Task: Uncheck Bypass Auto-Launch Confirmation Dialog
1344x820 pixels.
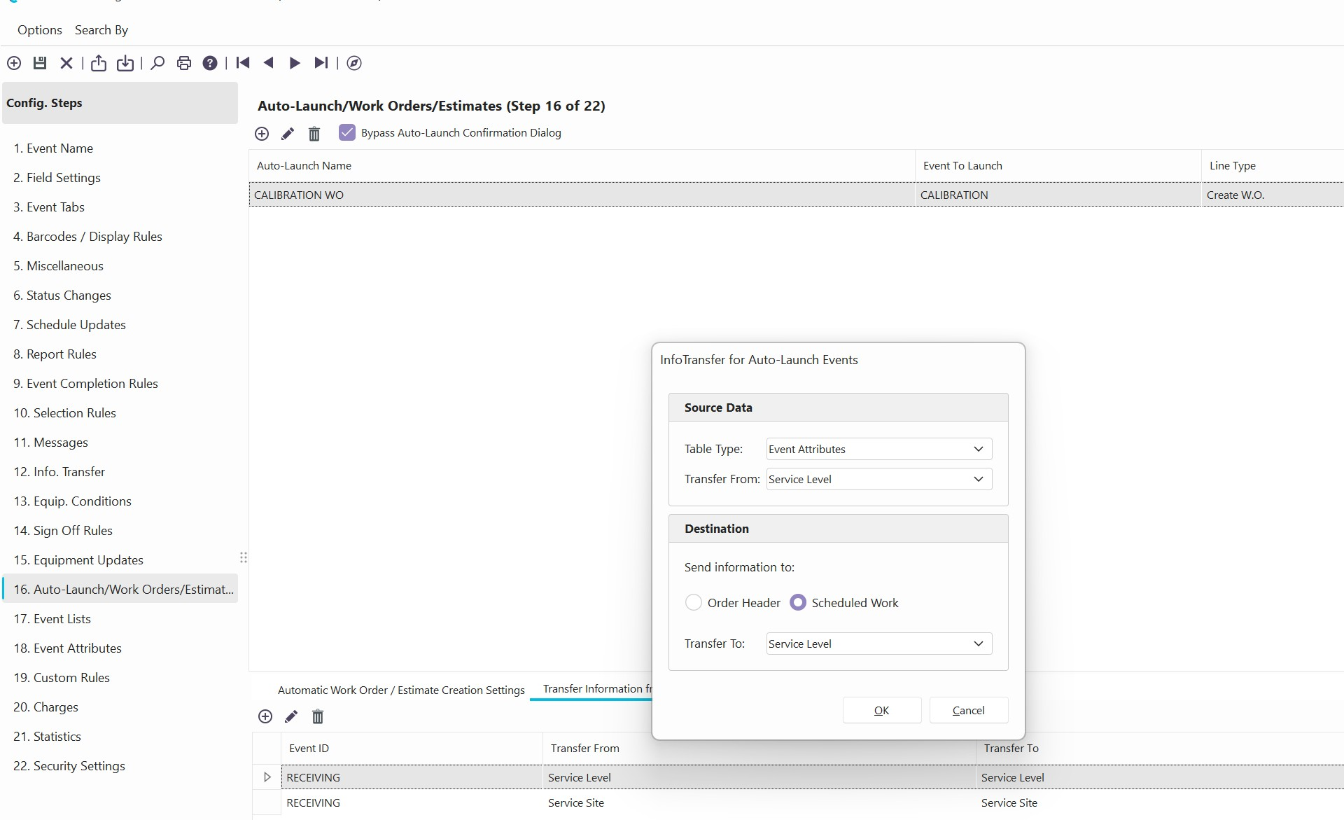Action: [347, 132]
